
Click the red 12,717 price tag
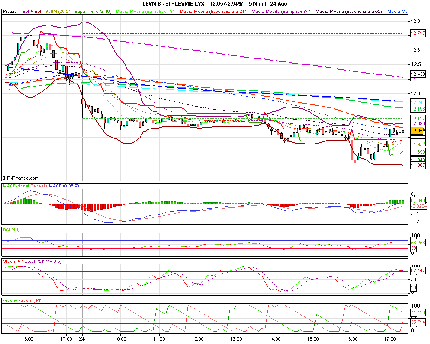point(418,33)
